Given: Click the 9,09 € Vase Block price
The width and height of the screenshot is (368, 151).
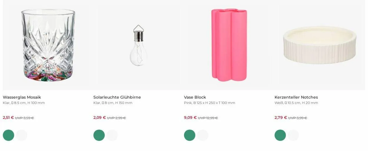Looking at the screenshot, I should coord(190,118).
